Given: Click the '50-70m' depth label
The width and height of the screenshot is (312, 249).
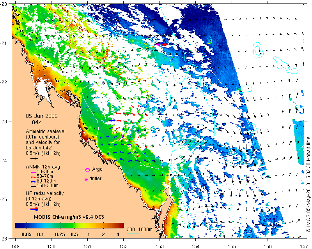Looking at the screenshot, I should coord(45,176).
